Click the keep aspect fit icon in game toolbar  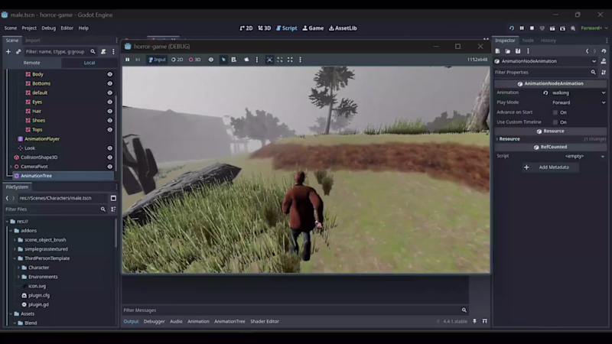tap(280, 60)
